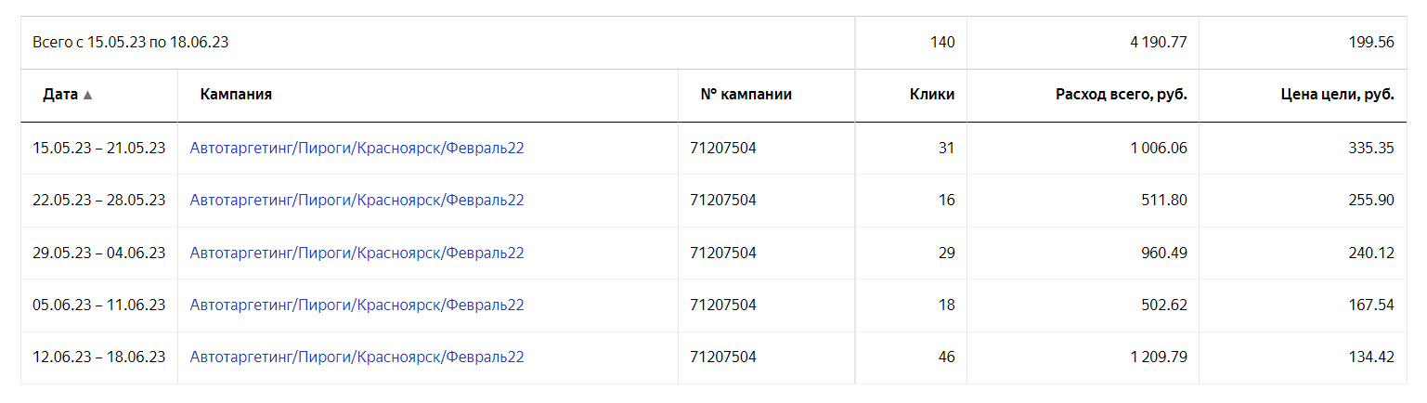This screenshot has width=1427, height=403.
Task: Sort by Расход всего, руб. header
Action: [1121, 95]
